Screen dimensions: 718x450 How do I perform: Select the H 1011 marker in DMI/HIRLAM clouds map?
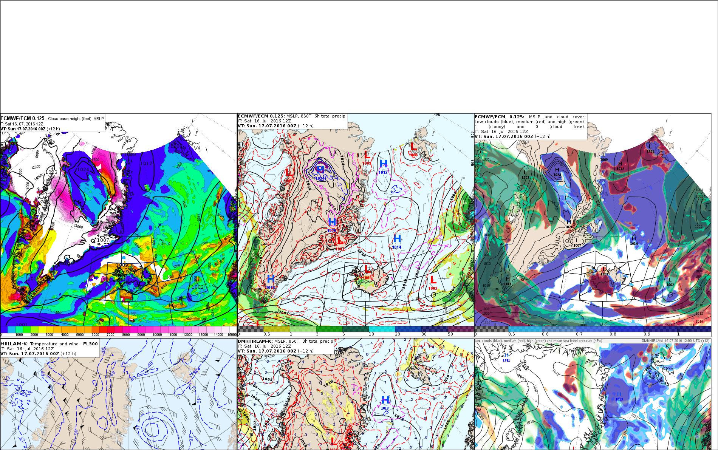[x=506, y=357]
